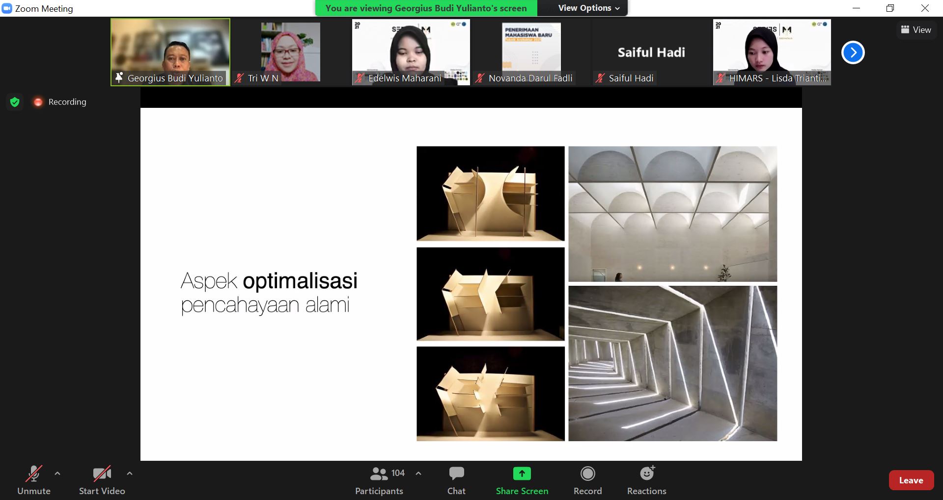Screen dimensions: 943x500
Task: Click the Zoom logo in title bar
Action: coord(7,8)
